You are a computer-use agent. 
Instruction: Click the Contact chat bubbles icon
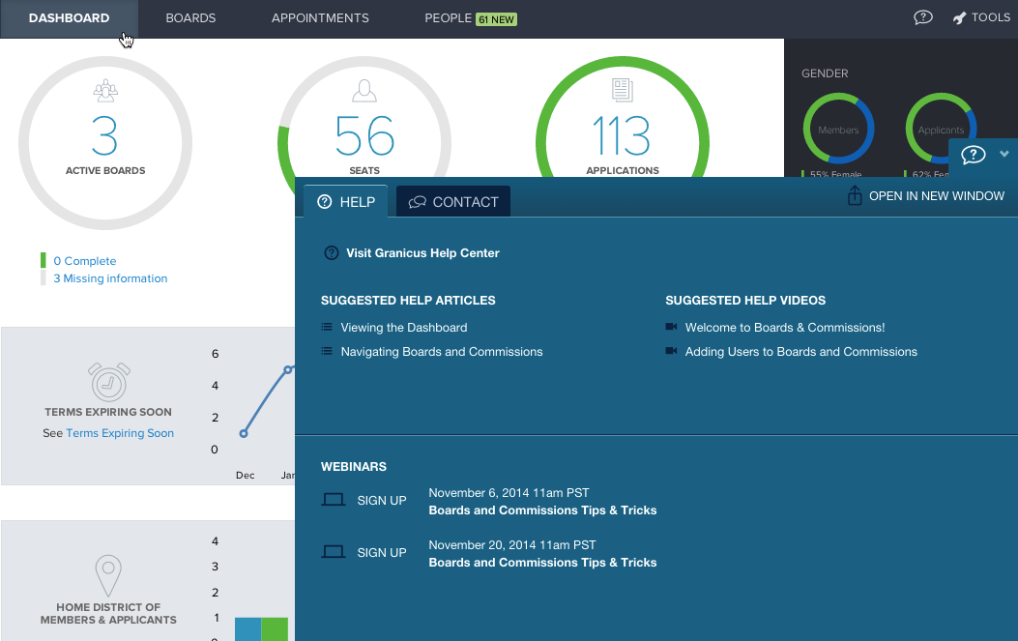coord(417,202)
